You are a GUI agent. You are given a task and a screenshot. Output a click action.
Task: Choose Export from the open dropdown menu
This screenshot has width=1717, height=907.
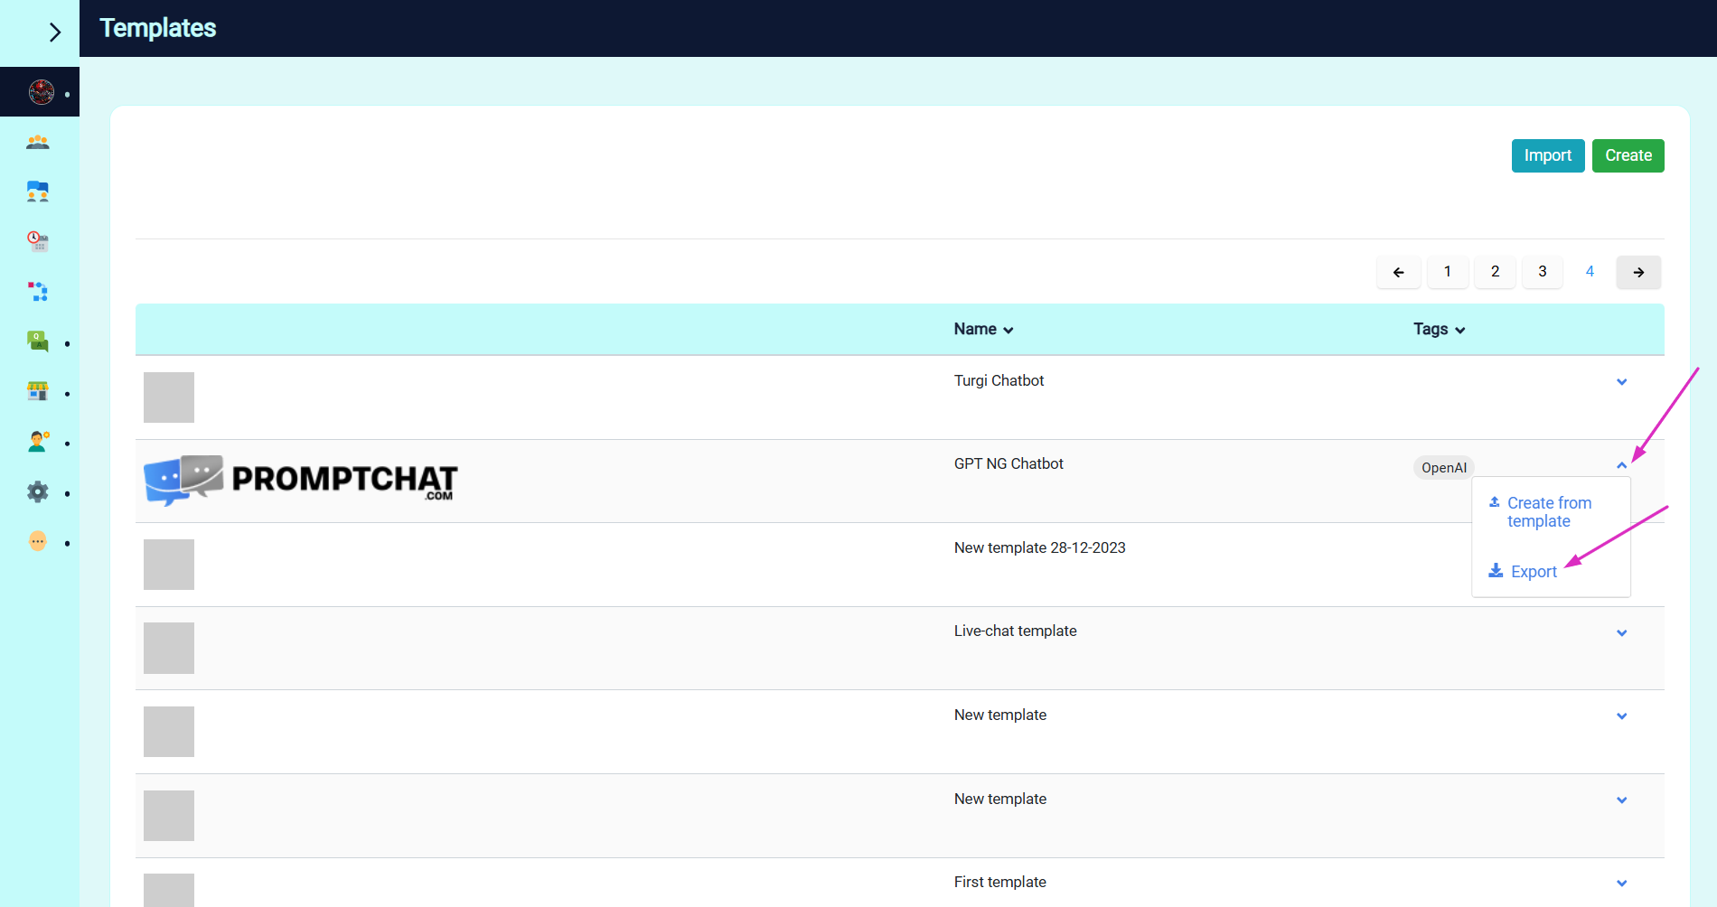tap(1533, 572)
